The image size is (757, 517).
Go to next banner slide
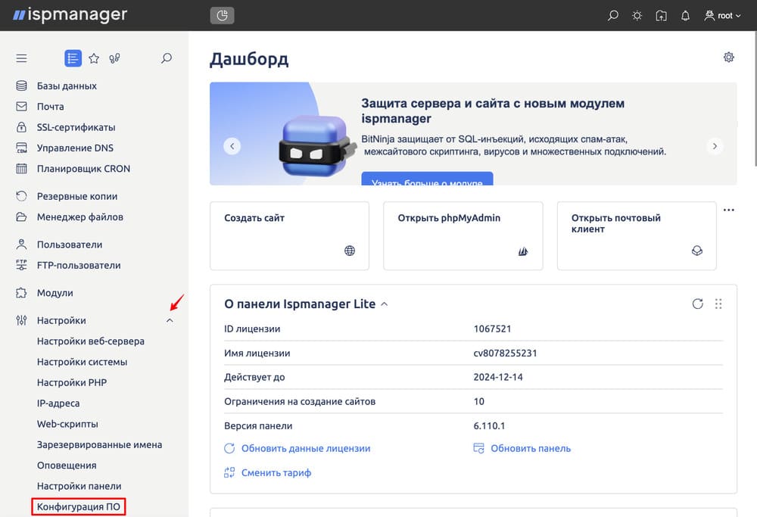click(715, 146)
